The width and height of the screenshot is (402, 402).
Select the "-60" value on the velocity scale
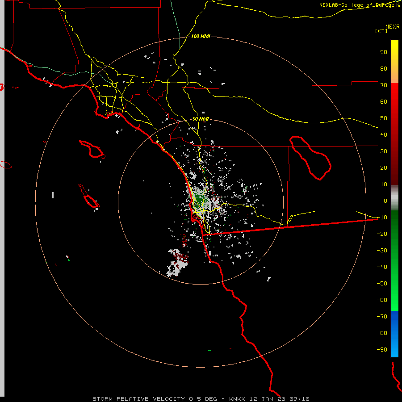(x=382, y=300)
